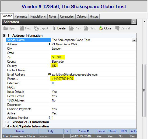Click the Extension value 0
Viewport: 148px width, 139px height.
(53, 83)
